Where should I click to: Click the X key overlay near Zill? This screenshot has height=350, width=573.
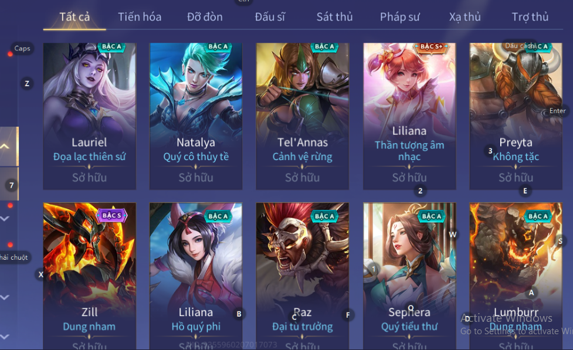[40, 274]
